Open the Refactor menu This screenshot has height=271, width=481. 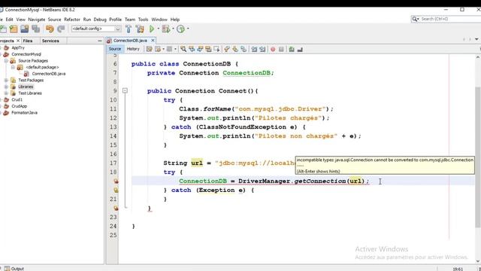72,20
